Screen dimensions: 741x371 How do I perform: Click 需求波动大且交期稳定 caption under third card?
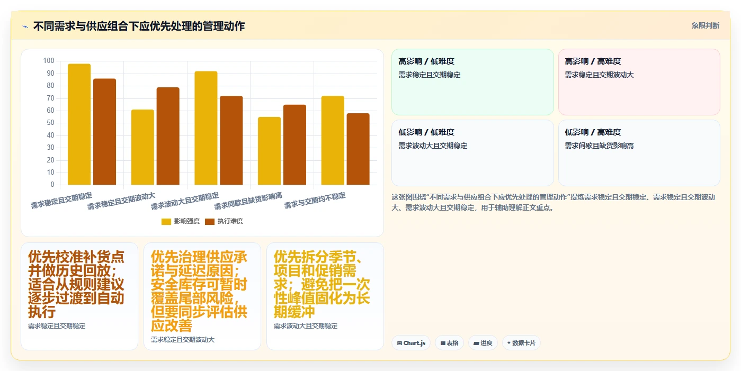[x=306, y=326]
